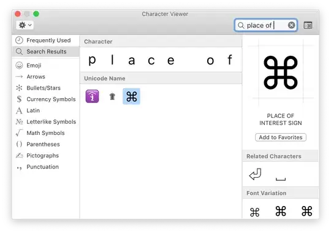This screenshot has height=233, width=331.
Task: Choose the return arrow related character
Action: 255,174
